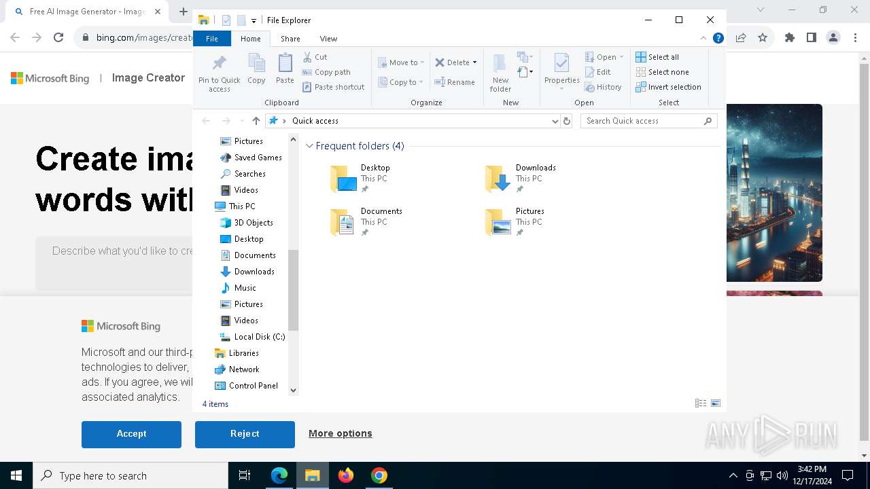Screen dimensions: 870x489
Task: Open Chrome extensions puzzle icon
Action: (790, 38)
